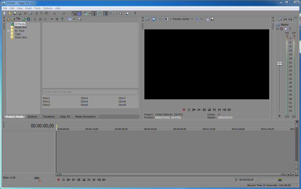Click the timeline horizontal scrollbar
This screenshot has width=301, height=189.
171,174
